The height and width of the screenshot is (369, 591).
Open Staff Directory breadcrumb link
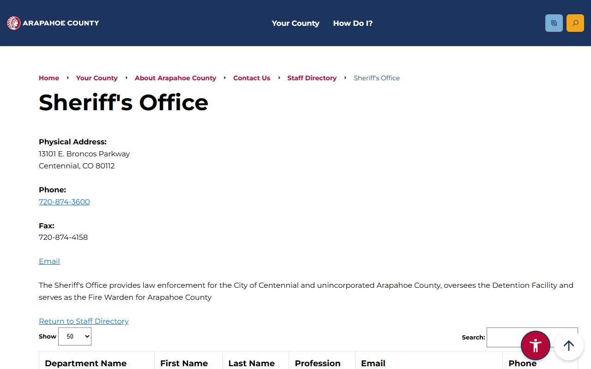312,78
